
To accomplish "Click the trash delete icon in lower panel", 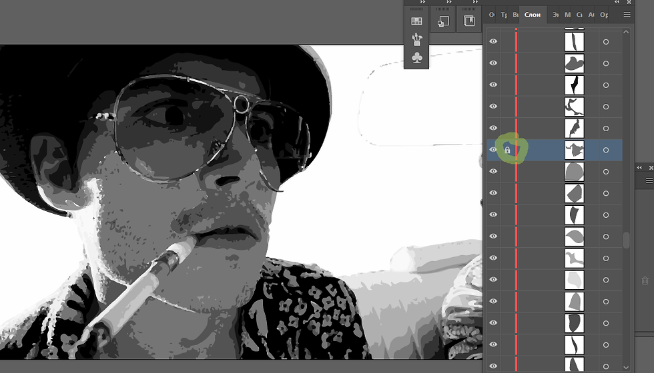I will [x=645, y=280].
